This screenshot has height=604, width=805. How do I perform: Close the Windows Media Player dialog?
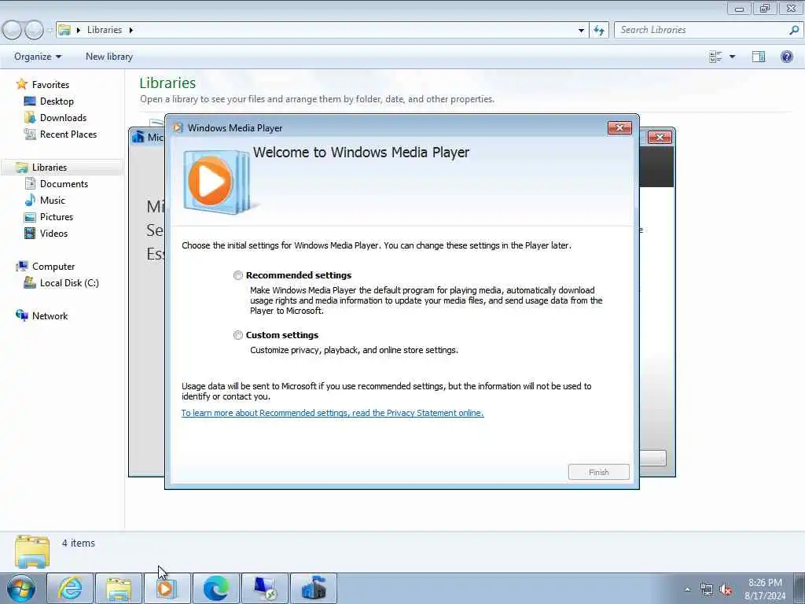coord(619,128)
